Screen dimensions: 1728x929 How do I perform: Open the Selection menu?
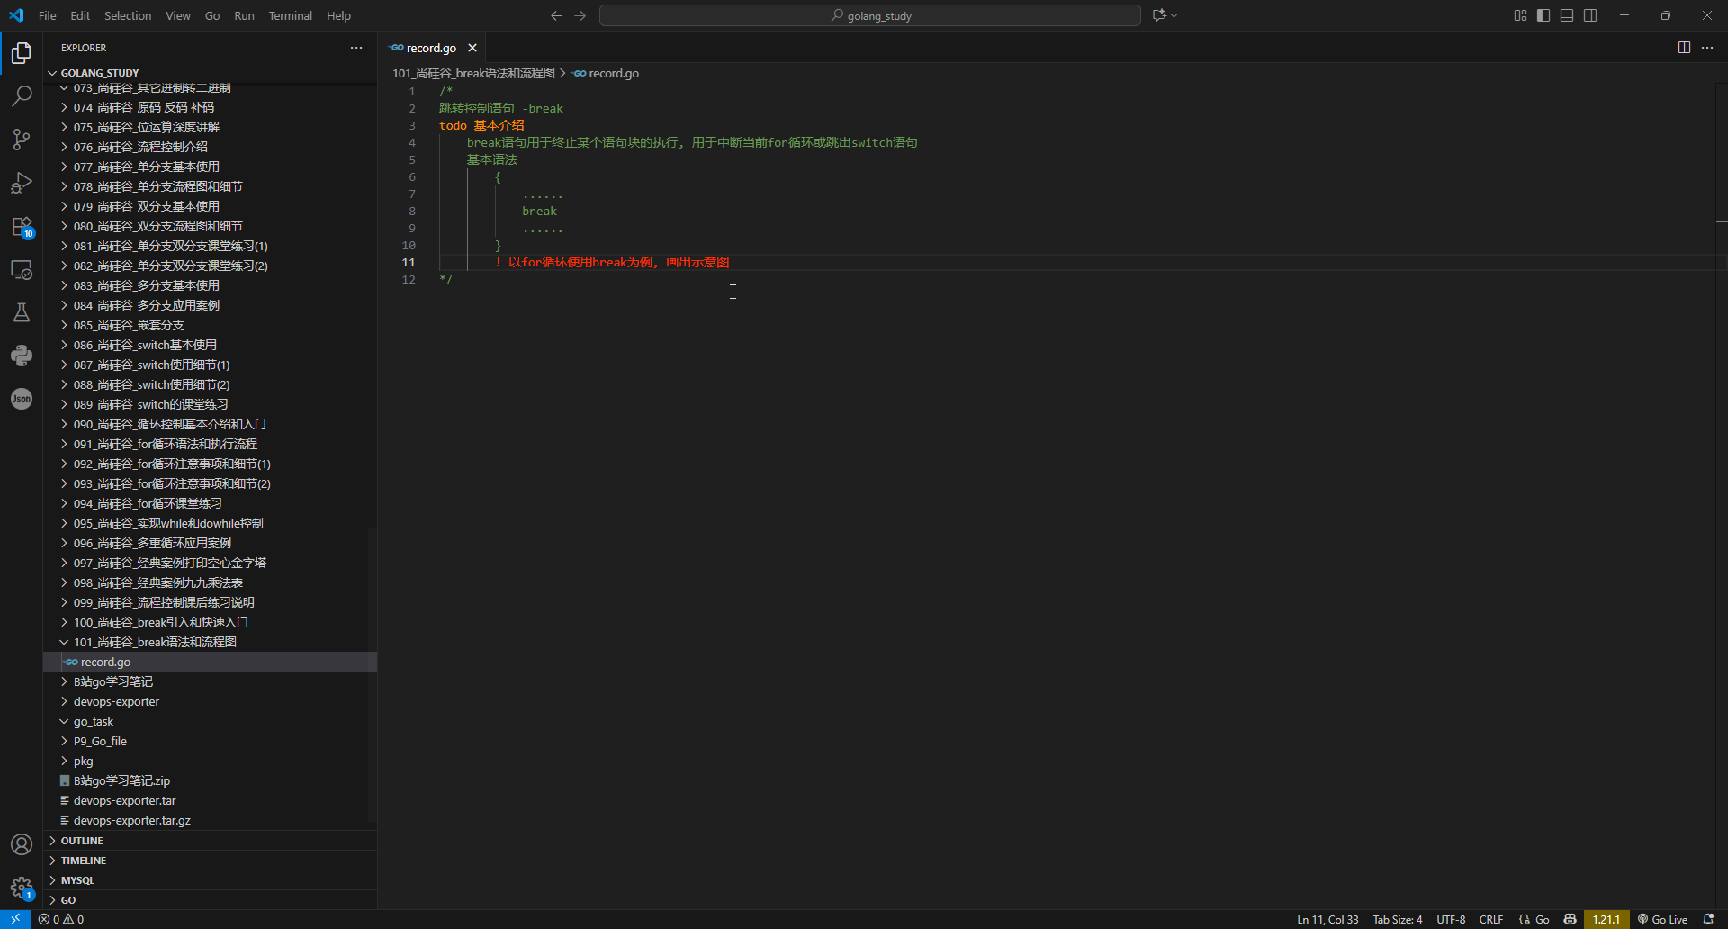(x=128, y=15)
